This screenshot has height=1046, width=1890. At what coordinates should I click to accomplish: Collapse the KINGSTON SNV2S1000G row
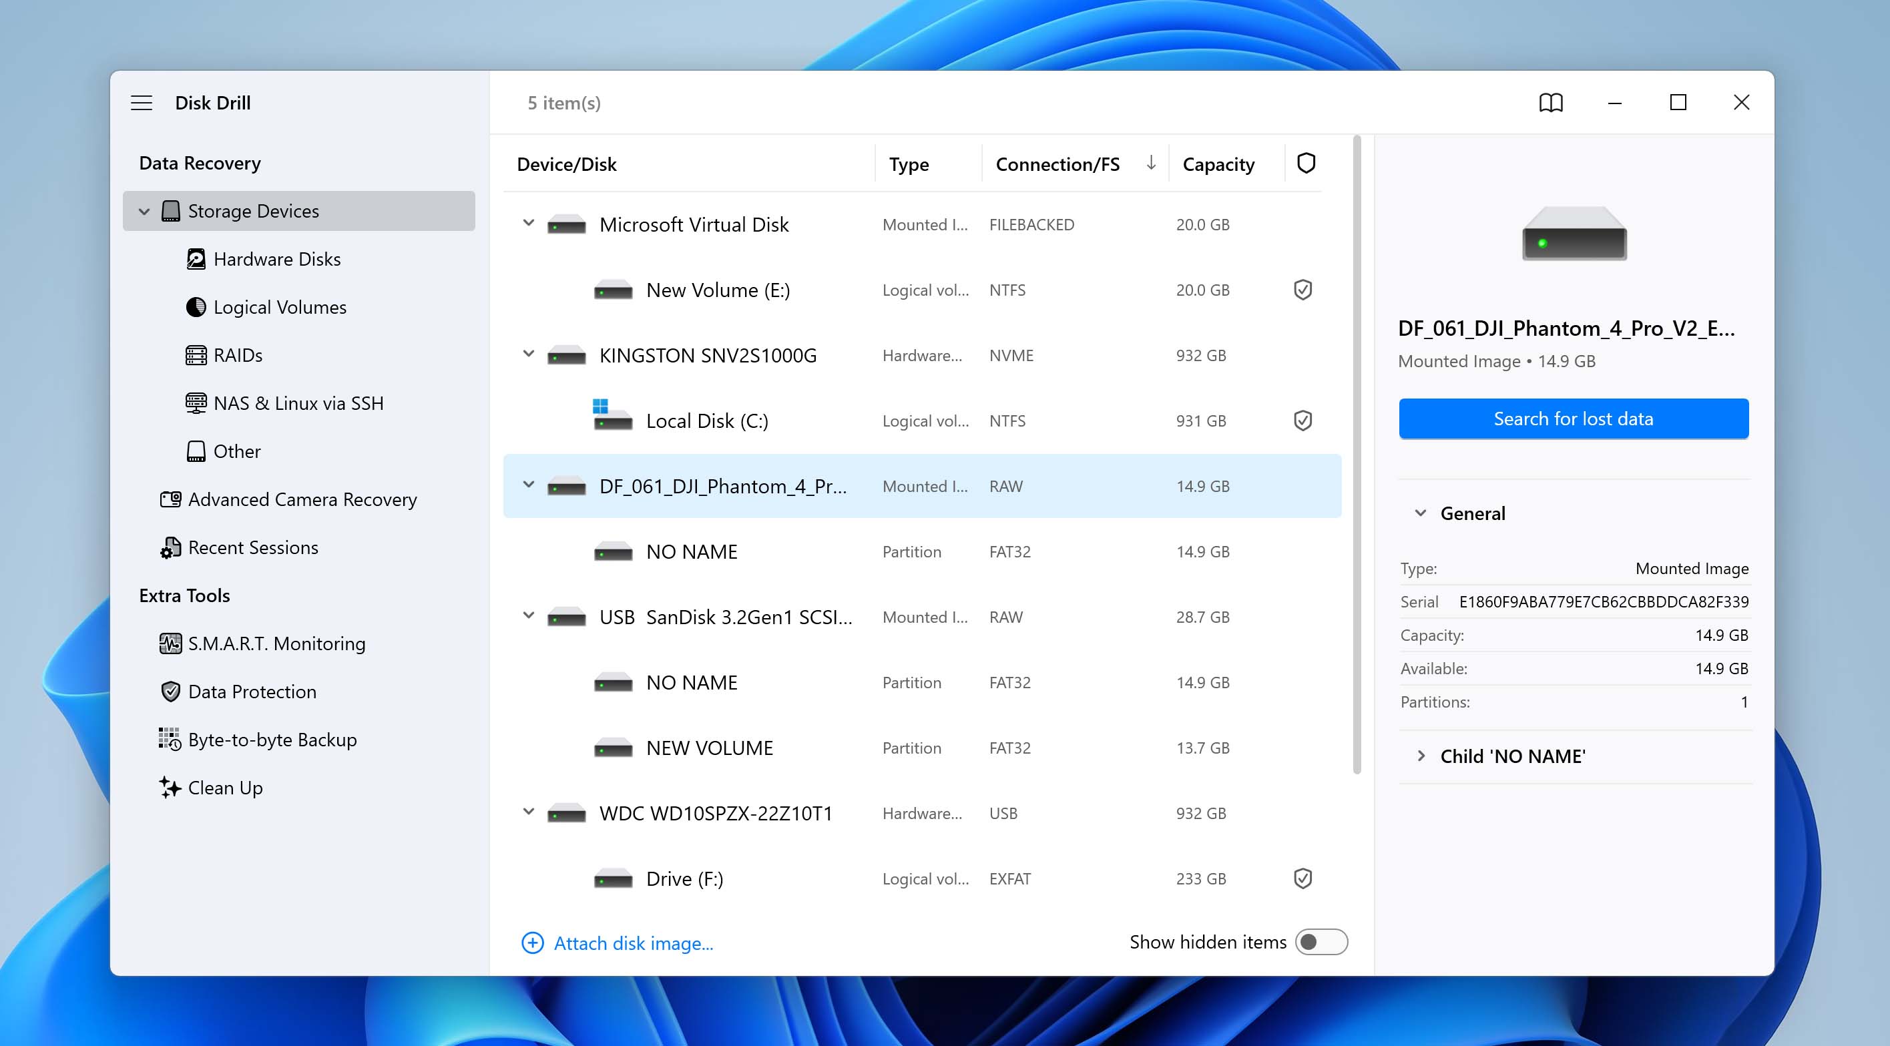pyautogui.click(x=528, y=354)
